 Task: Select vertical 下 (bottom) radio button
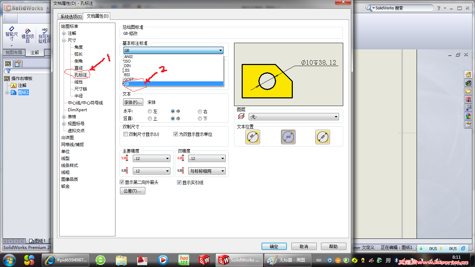click(200, 119)
